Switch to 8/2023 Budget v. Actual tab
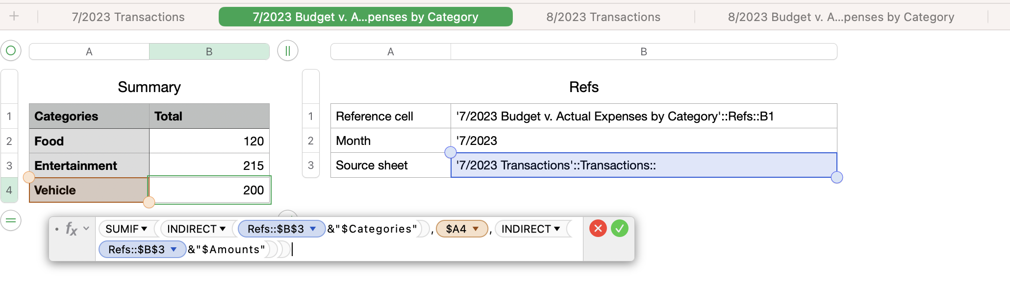 click(841, 17)
